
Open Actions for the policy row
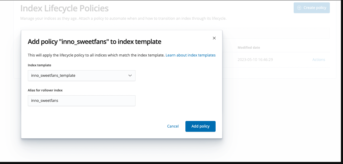[318, 60]
